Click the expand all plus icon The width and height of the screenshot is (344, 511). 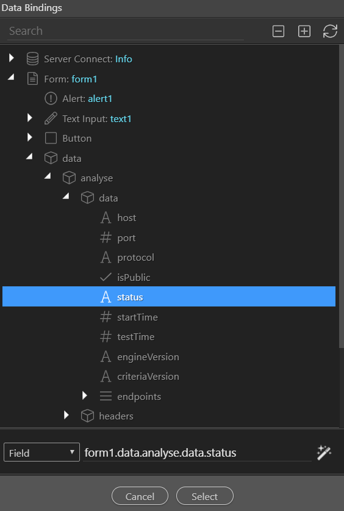coord(304,31)
